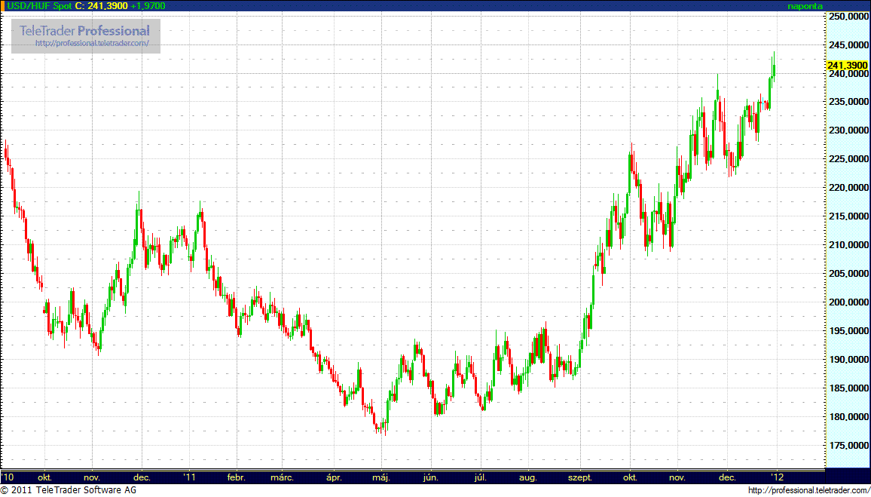Select the naponta interval label

click(805, 5)
